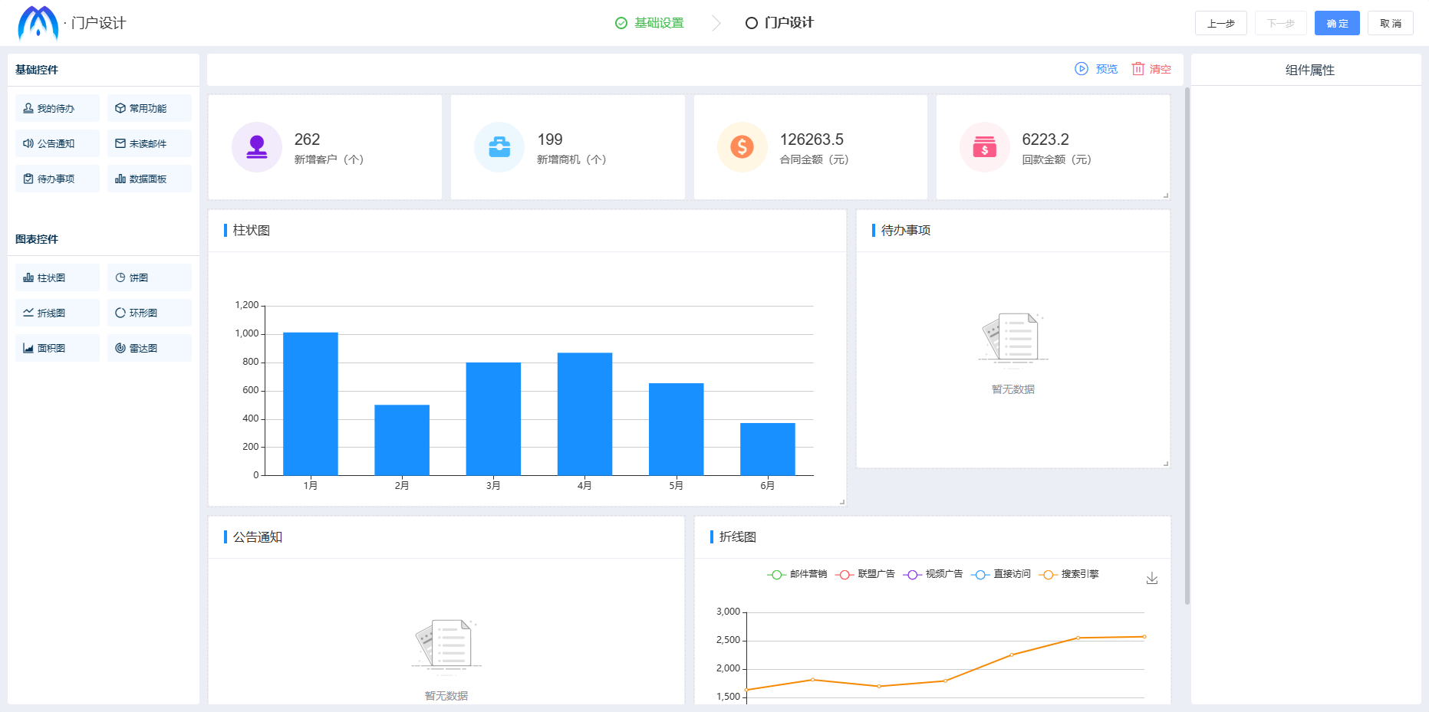
Task: Click the canvas vertical scrollbar
Action: [1187, 345]
